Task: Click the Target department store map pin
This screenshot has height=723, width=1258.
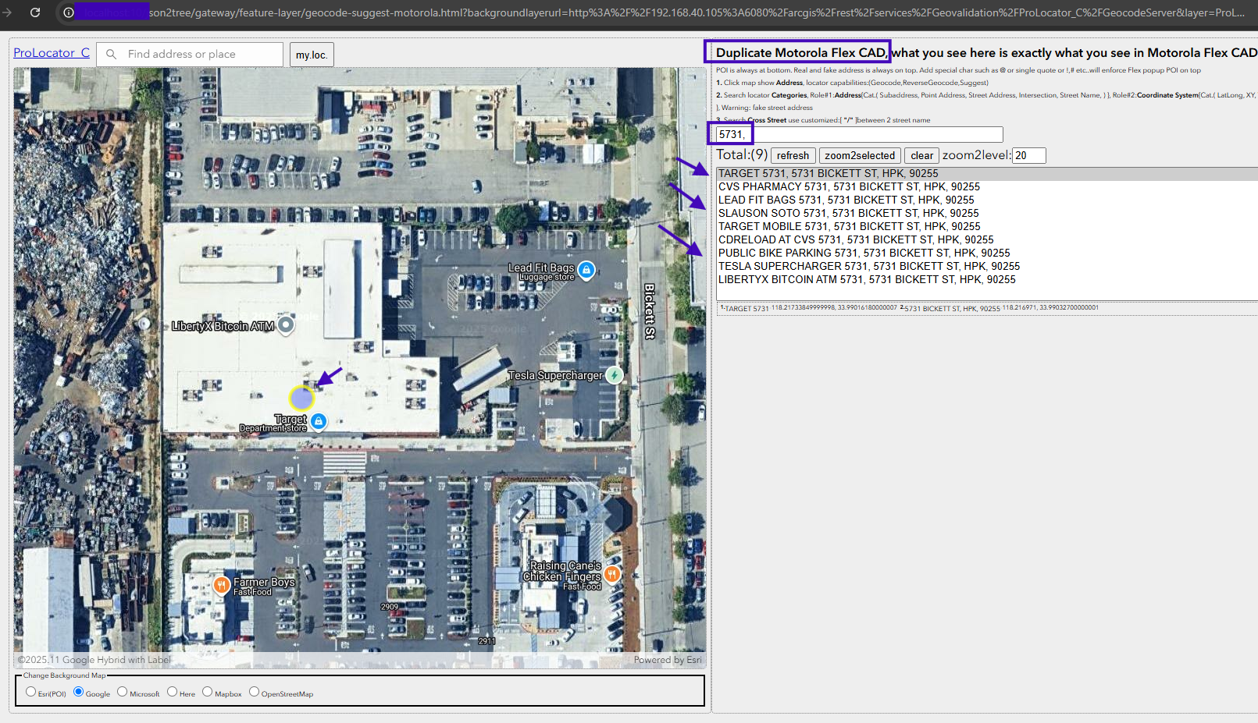Action: pyautogui.click(x=319, y=421)
